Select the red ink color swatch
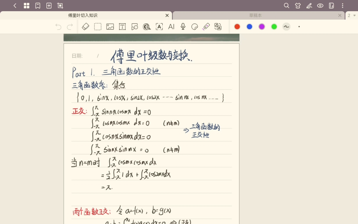 pyautogui.click(x=237, y=27)
